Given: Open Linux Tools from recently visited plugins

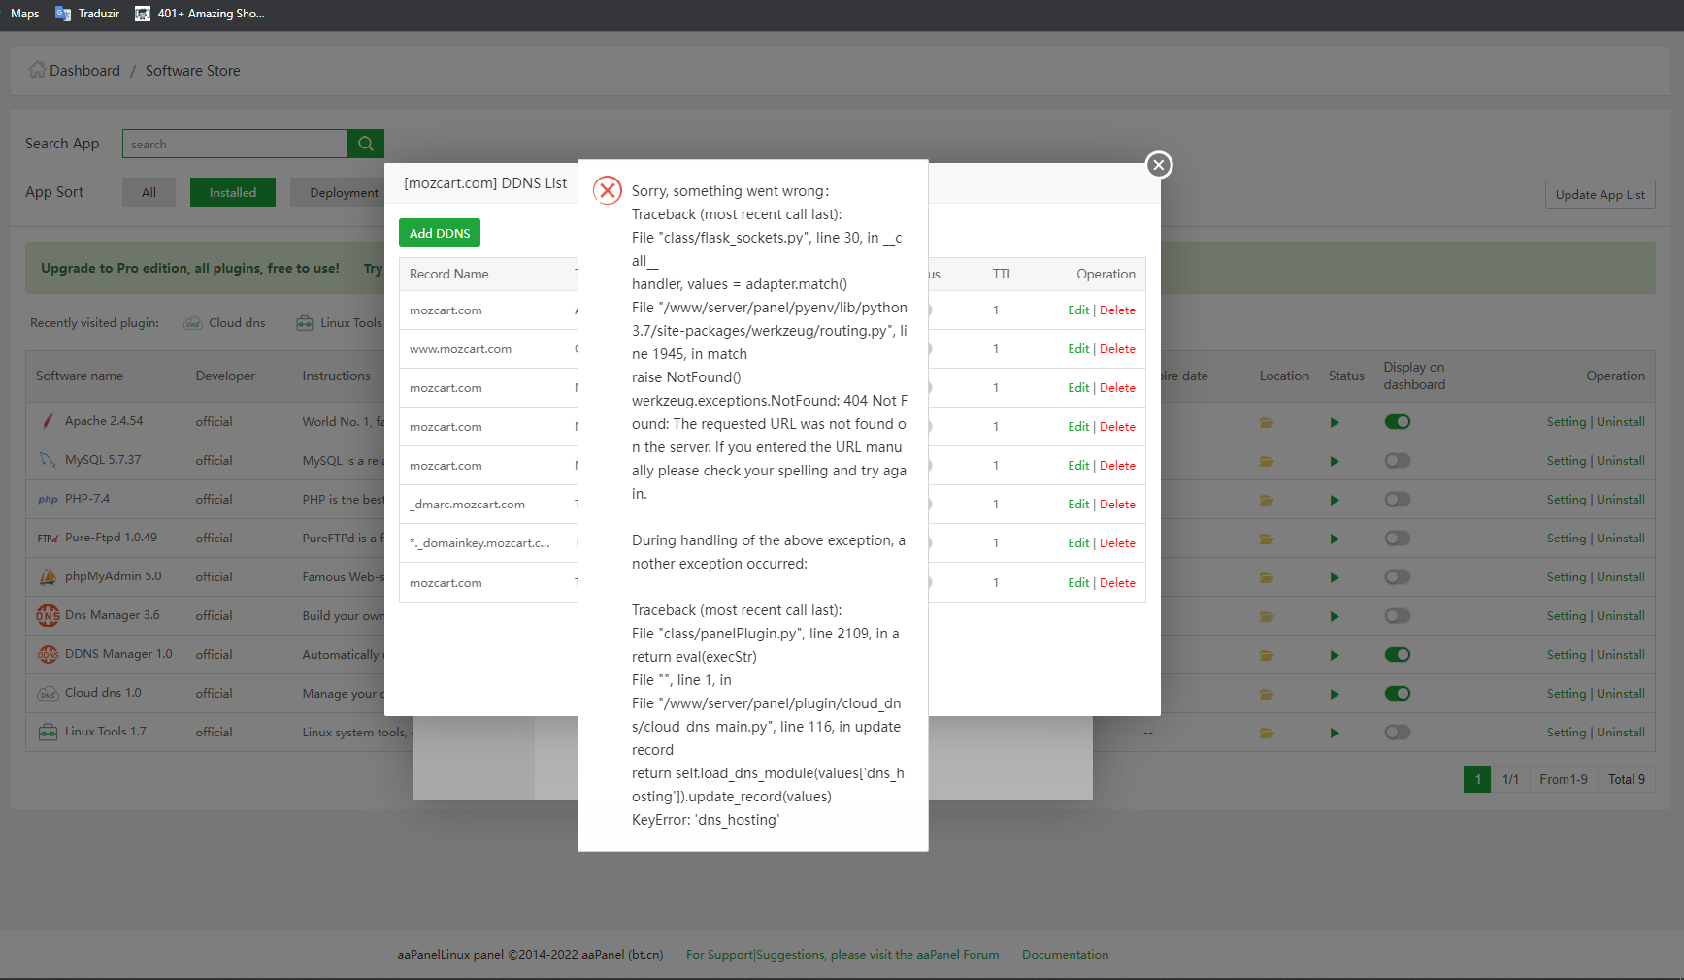Looking at the screenshot, I should 340,323.
